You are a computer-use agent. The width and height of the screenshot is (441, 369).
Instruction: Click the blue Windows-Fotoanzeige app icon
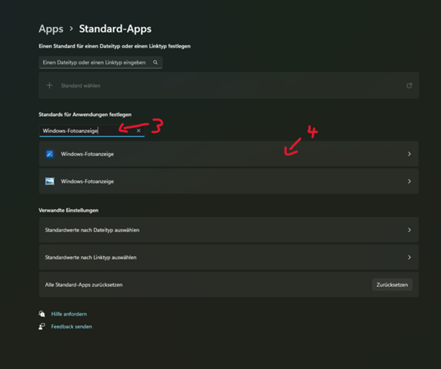pyautogui.click(x=50, y=154)
